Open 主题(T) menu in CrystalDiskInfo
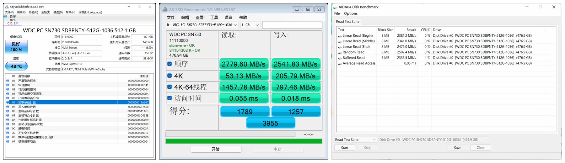 pyautogui.click(x=46, y=12)
